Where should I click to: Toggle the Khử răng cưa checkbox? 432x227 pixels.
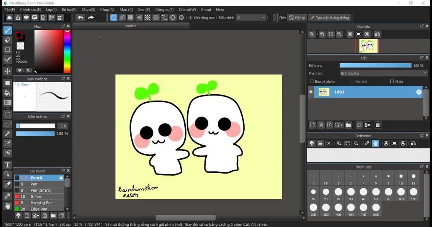coord(191,18)
